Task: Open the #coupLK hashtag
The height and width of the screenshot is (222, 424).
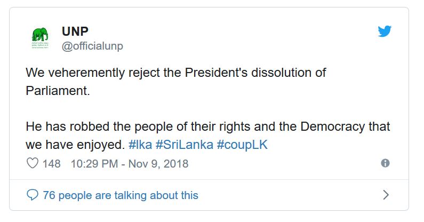Action: (x=242, y=145)
